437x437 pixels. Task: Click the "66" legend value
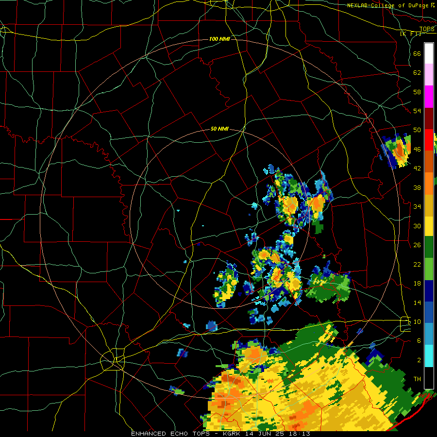417,53
